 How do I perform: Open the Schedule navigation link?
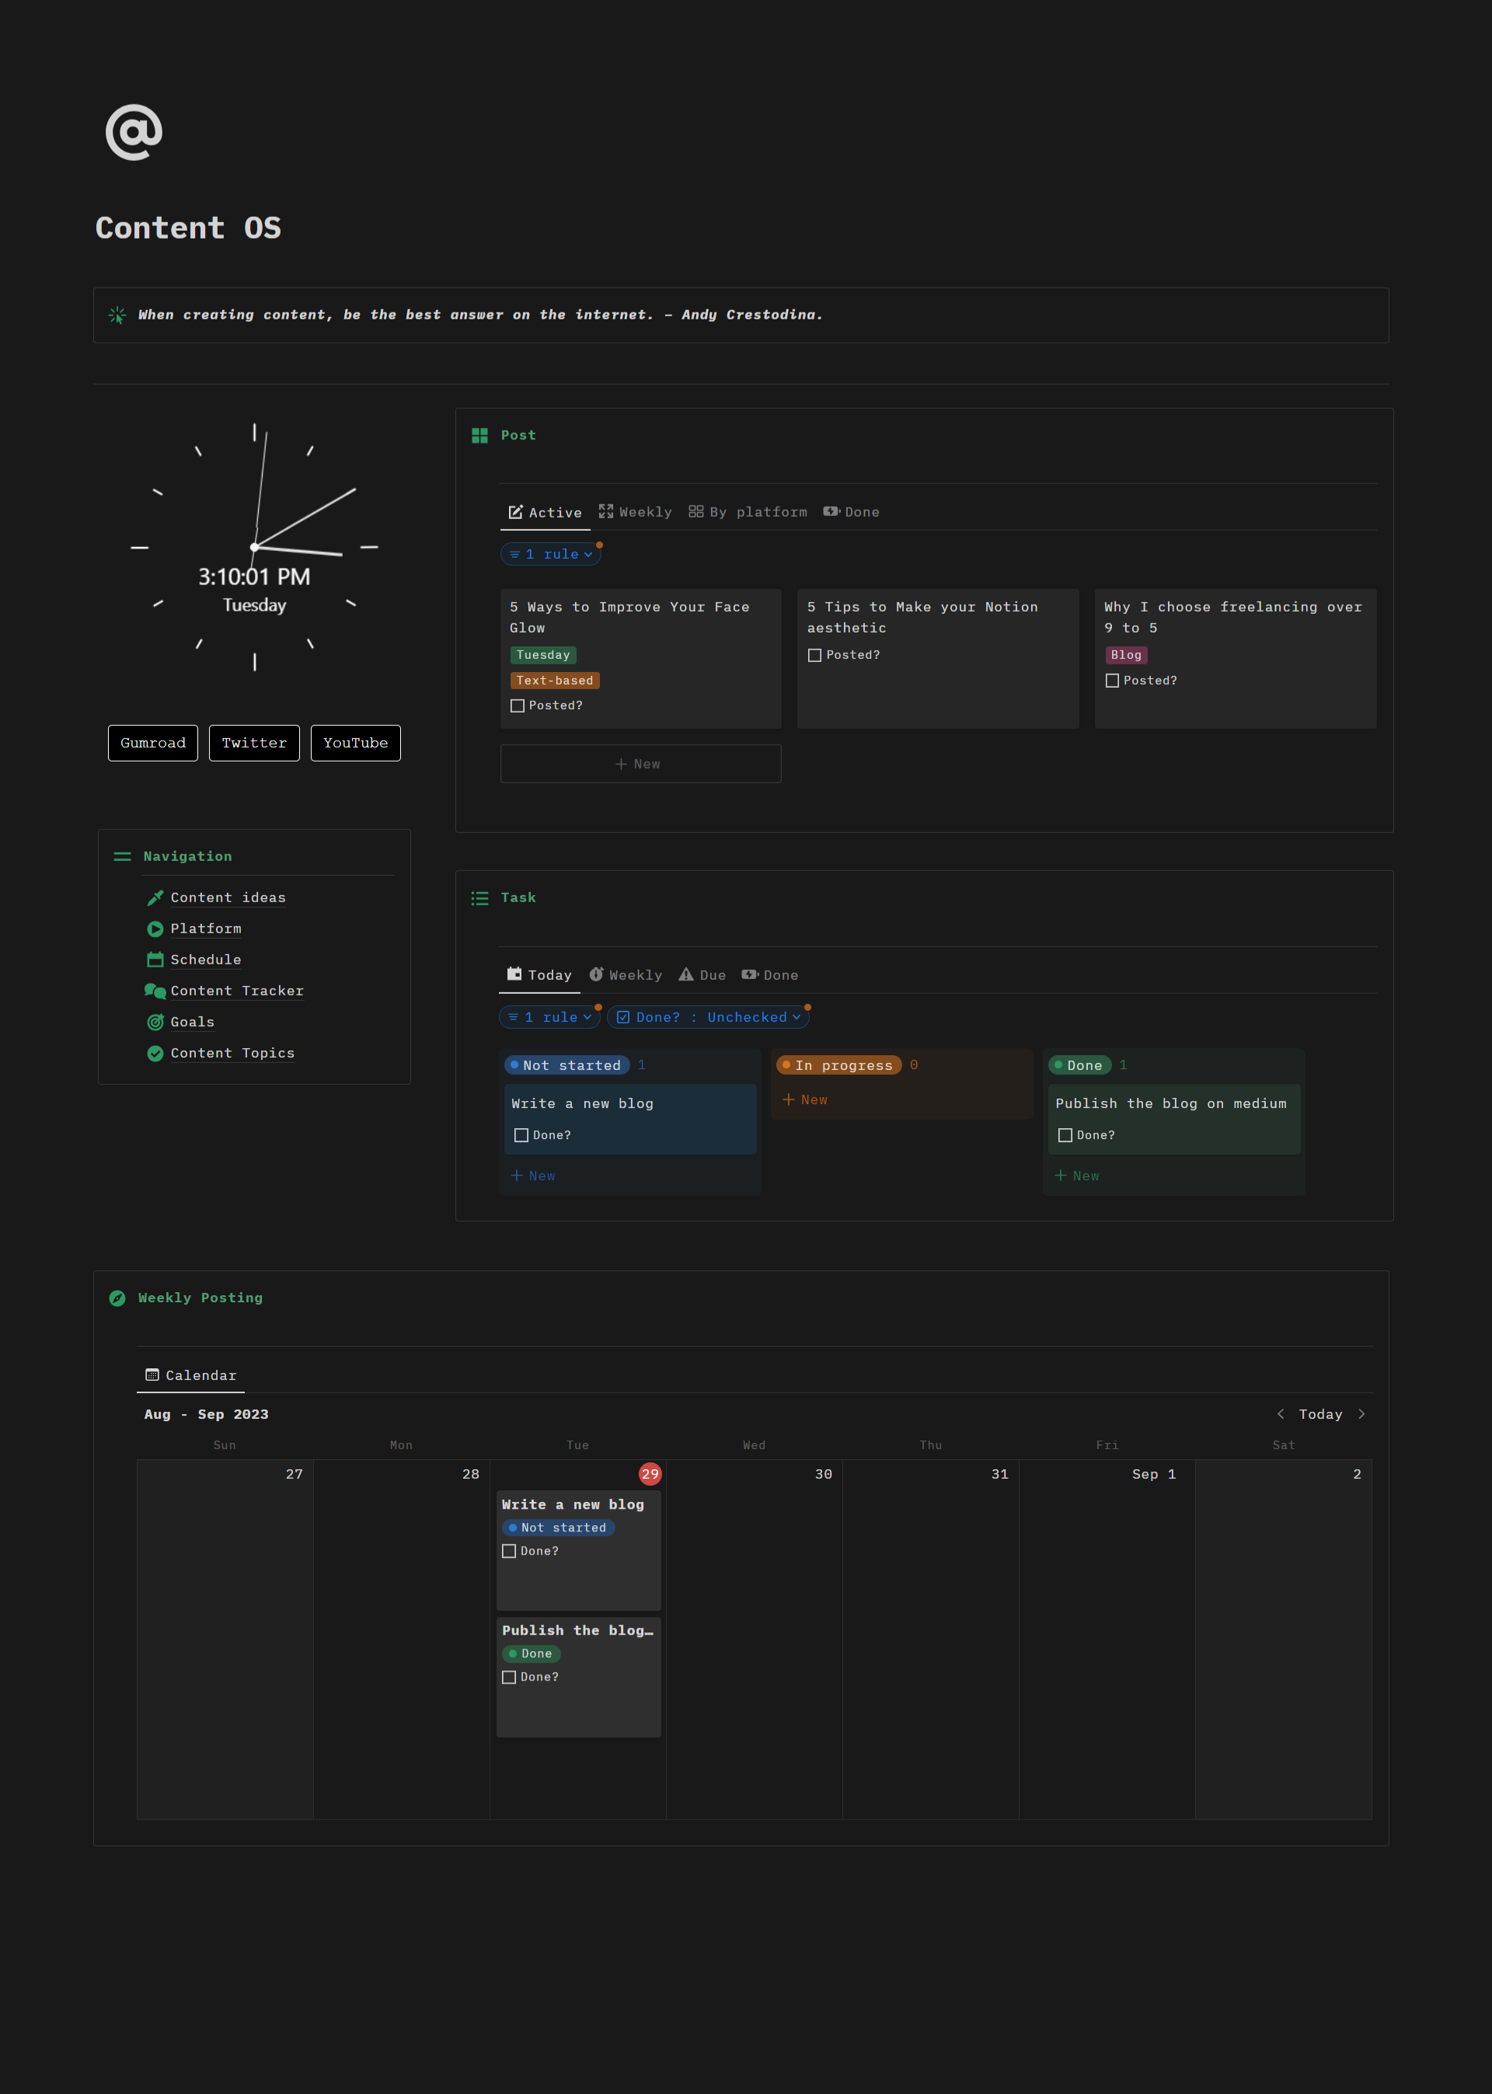206,960
